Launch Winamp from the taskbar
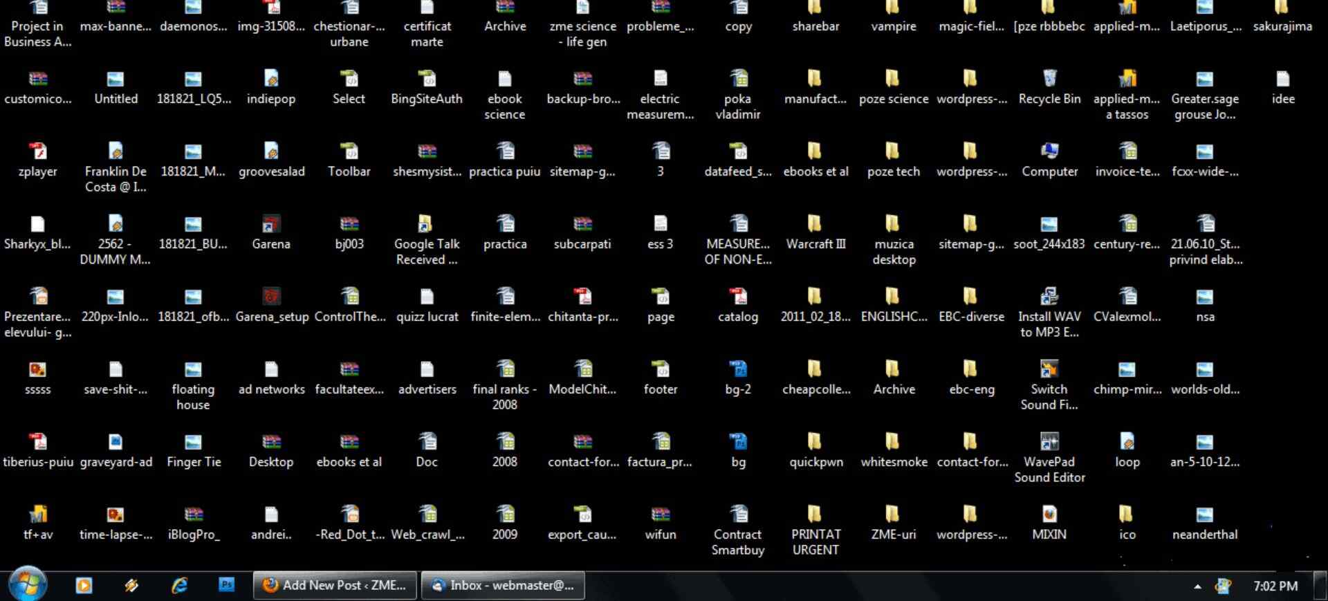The height and width of the screenshot is (601, 1328). coord(131,585)
